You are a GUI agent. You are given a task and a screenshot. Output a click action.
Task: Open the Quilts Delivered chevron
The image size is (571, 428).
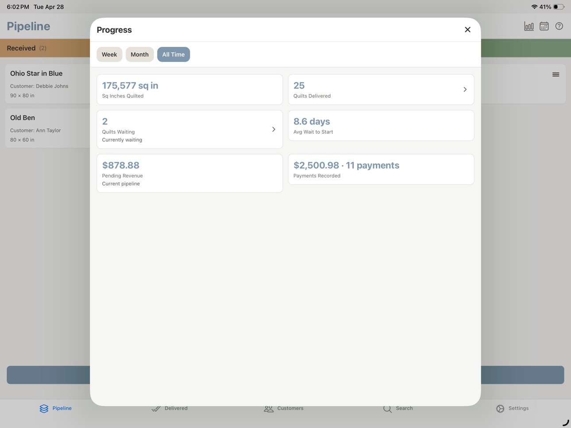point(465,89)
